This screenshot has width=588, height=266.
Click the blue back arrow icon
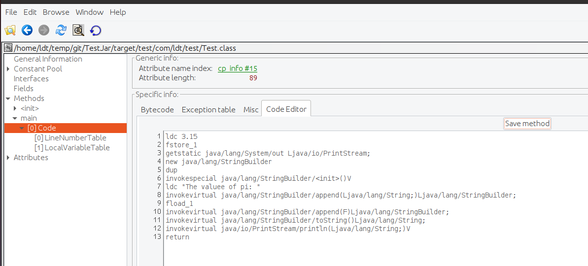point(27,31)
